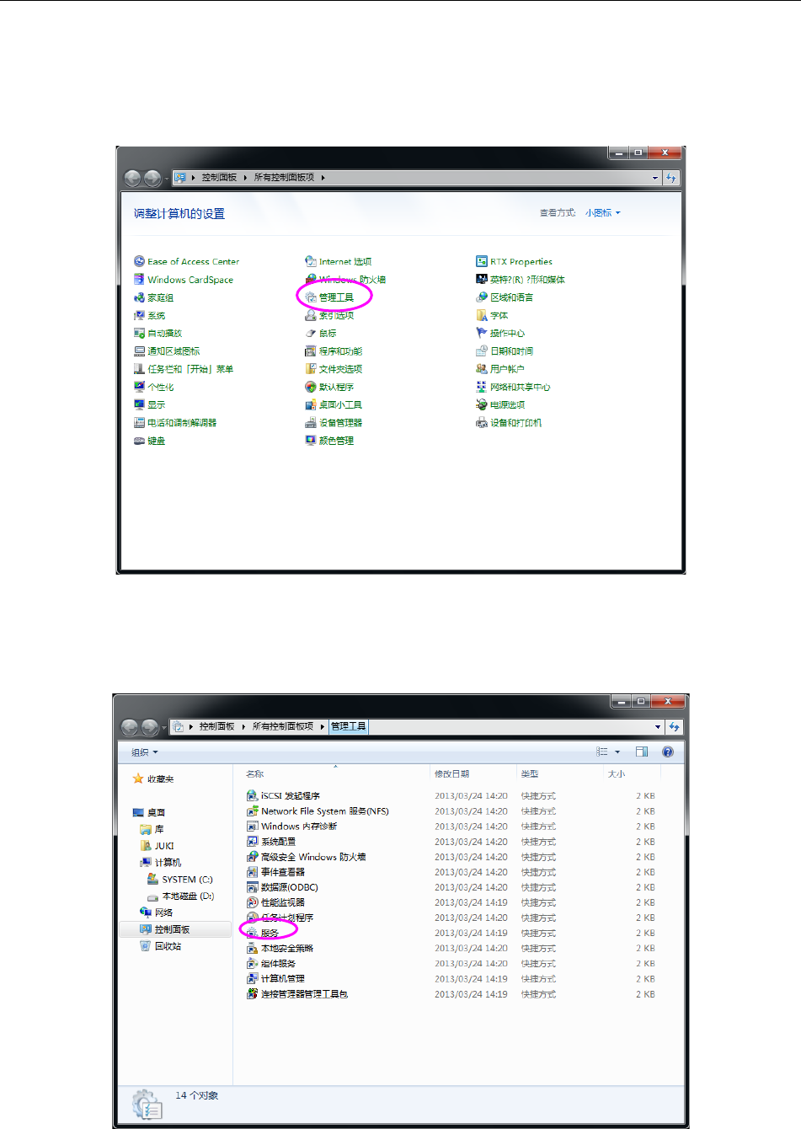Open 用户帐户 item
This screenshot has width=801, height=1129.
[x=500, y=368]
